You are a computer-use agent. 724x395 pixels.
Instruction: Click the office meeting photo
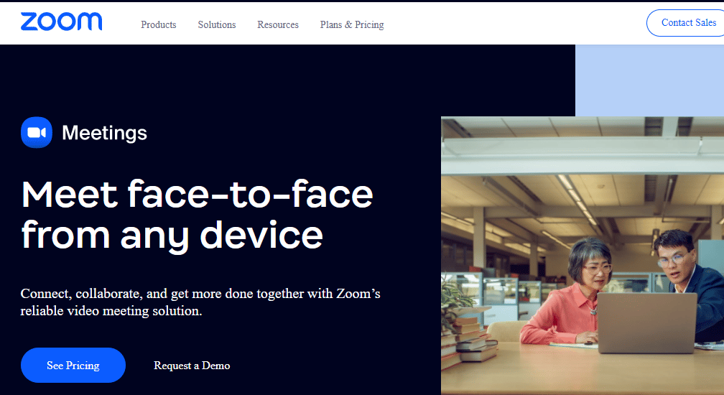tap(583, 256)
